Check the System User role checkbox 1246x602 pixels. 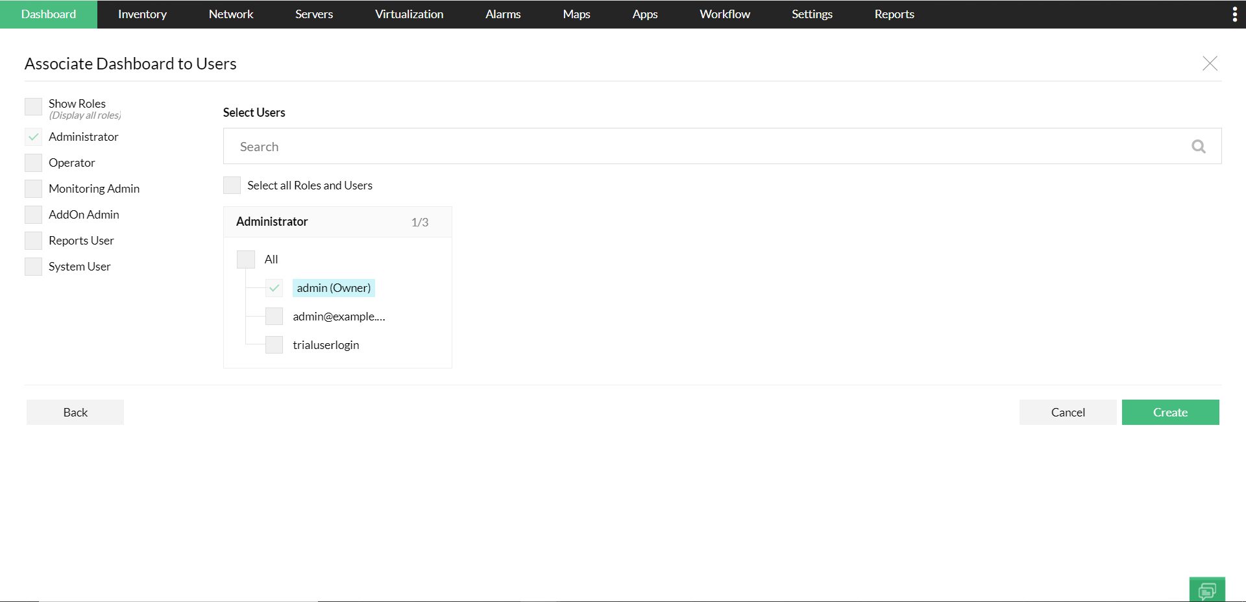point(33,267)
